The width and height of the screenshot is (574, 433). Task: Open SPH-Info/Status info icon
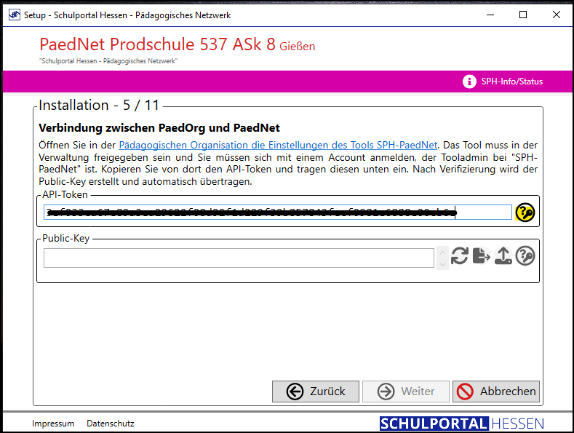(469, 82)
